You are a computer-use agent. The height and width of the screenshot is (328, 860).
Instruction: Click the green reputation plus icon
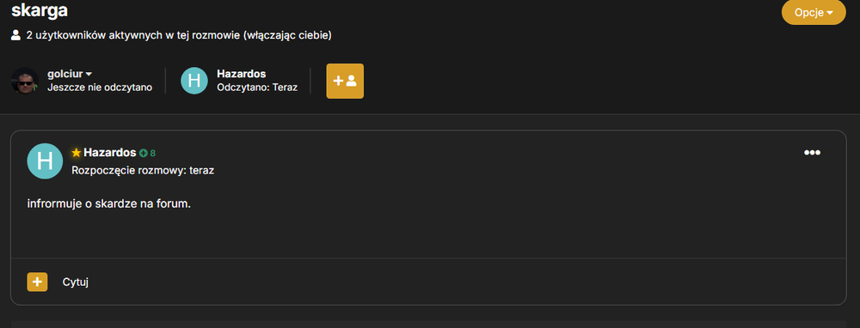pos(143,154)
